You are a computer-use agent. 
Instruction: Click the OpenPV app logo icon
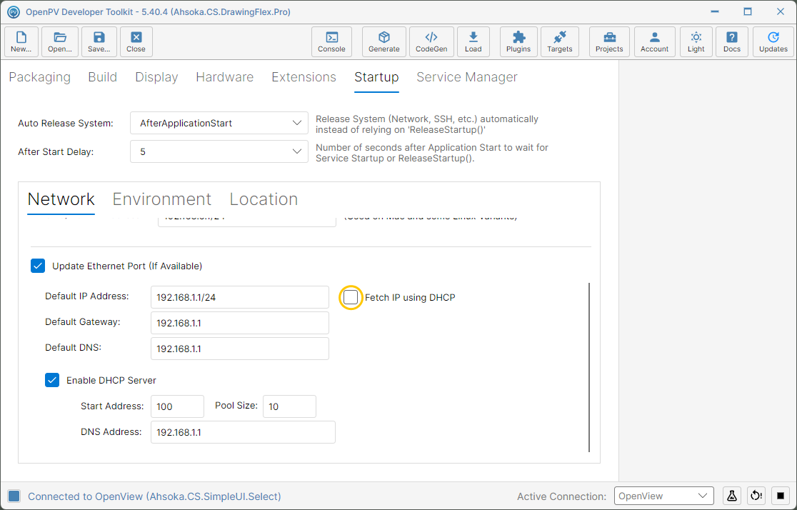(14, 11)
